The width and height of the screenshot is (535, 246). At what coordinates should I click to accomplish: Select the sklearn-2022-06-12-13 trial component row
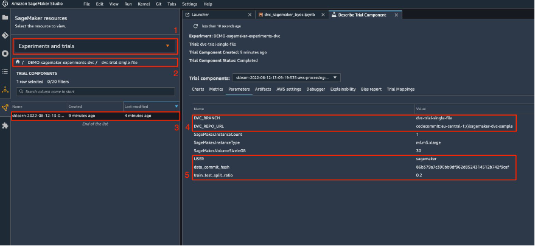pos(95,116)
